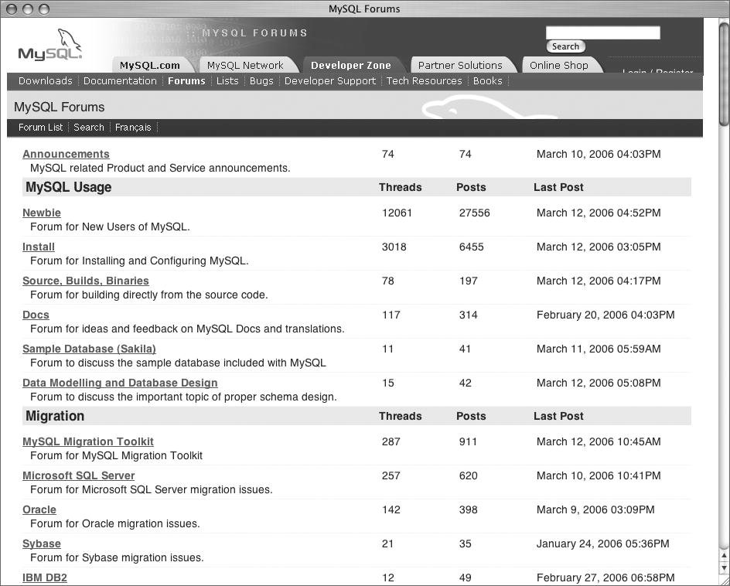Screen dimensions: 730x586
Task: Click the window's green zoom button
Action: click(44, 9)
